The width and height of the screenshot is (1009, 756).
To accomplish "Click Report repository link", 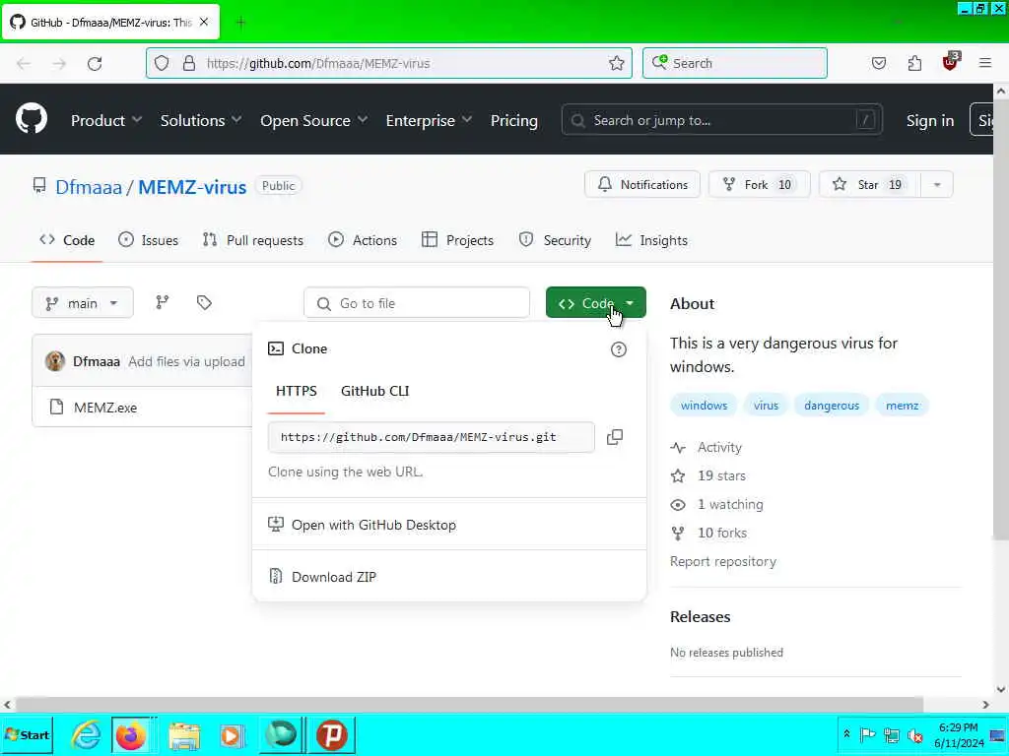I will point(722,561).
